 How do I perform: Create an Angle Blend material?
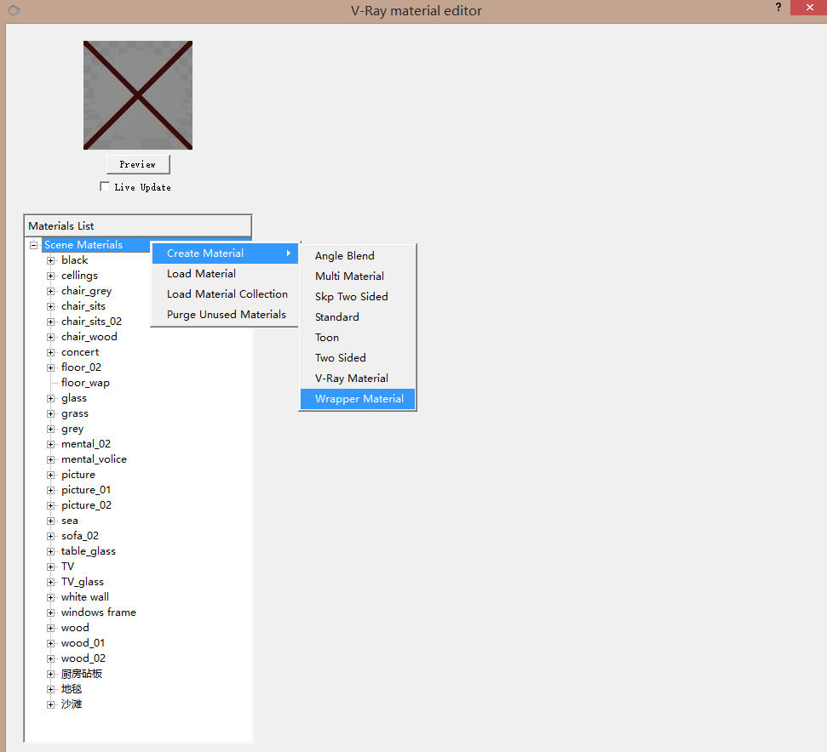click(x=358, y=256)
